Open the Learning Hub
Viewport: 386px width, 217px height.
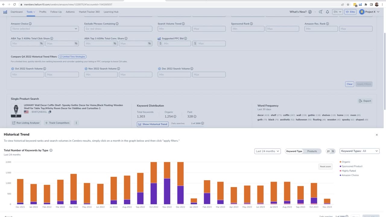point(111,12)
